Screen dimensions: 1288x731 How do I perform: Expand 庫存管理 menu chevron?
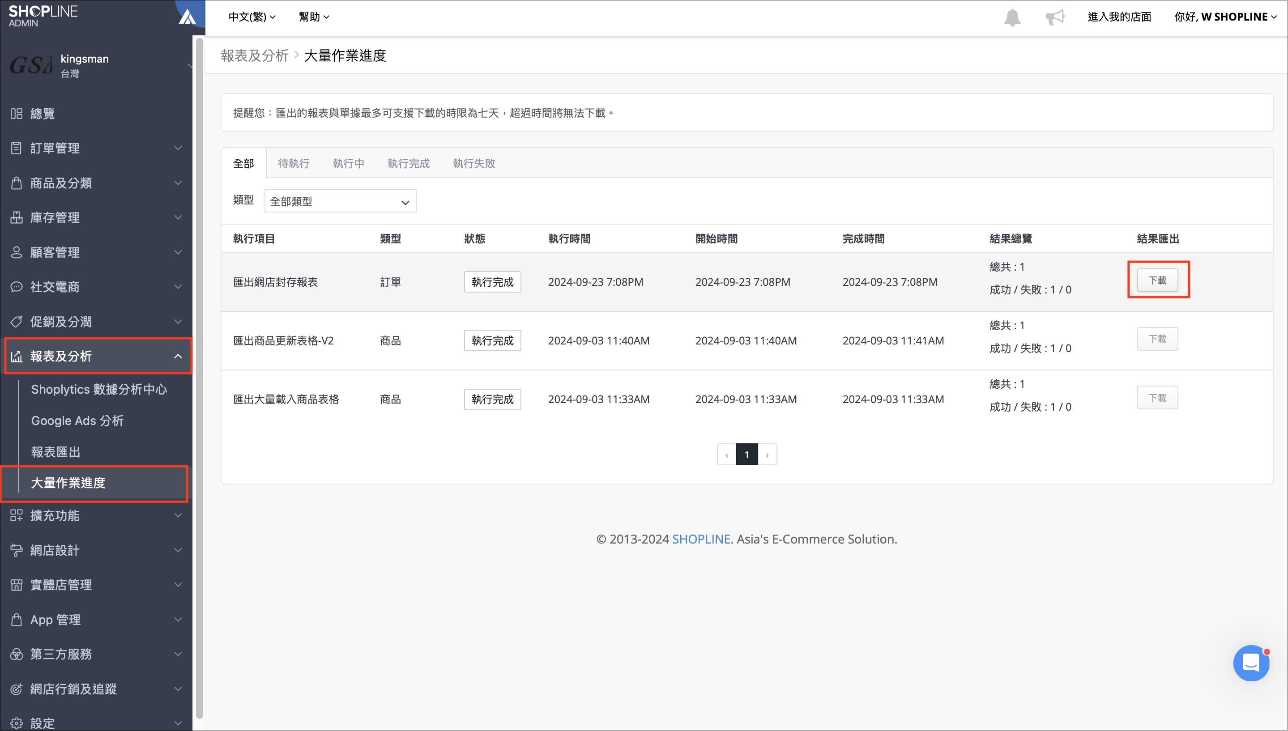pos(178,217)
